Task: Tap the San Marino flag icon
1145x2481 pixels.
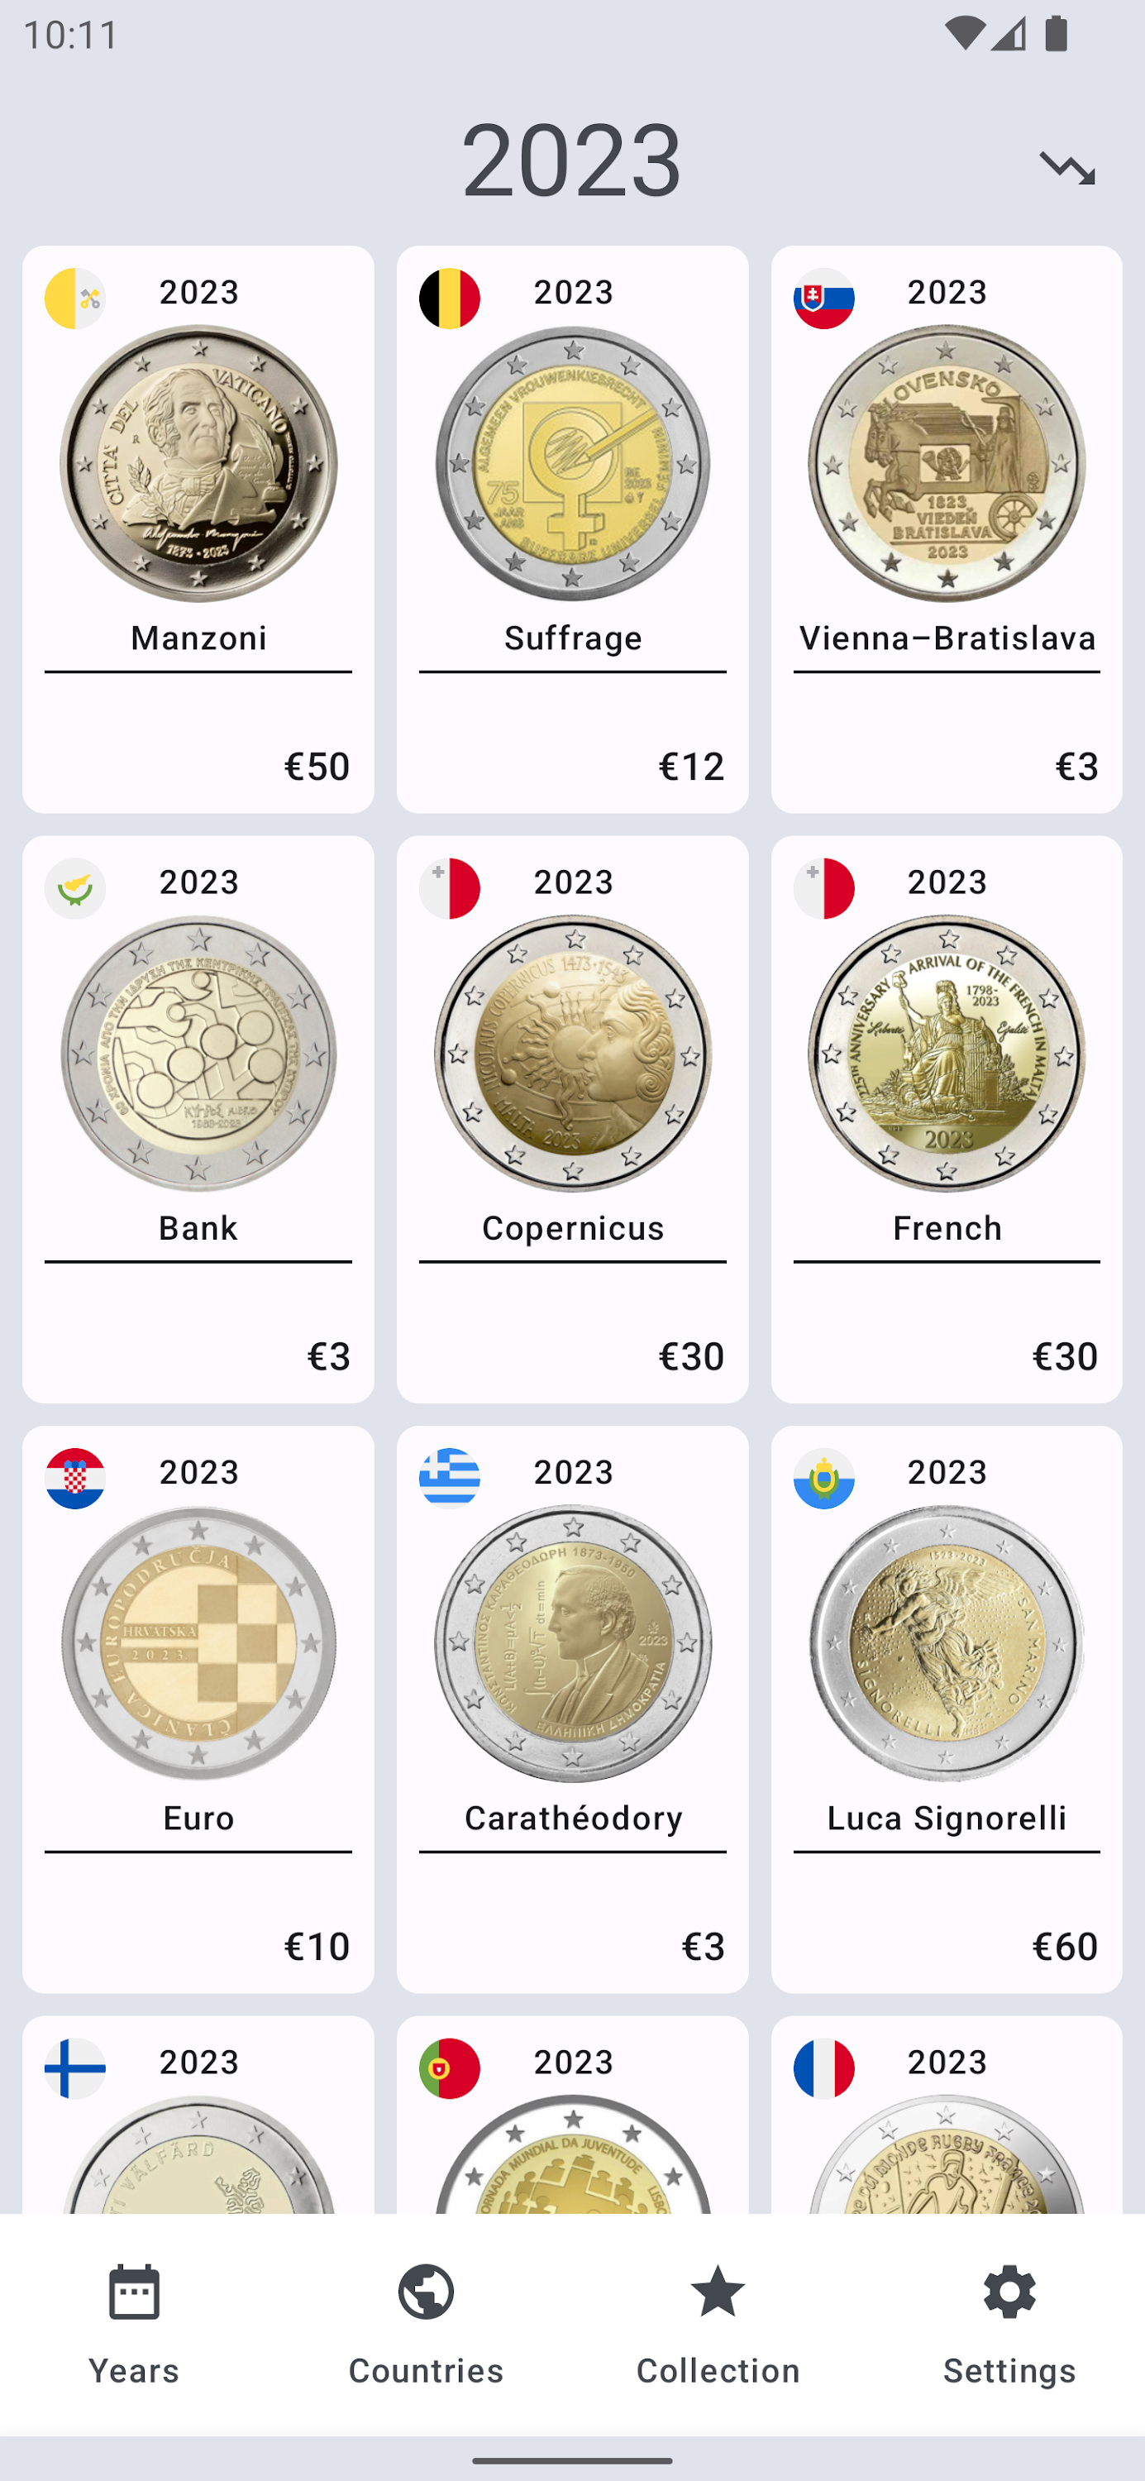Action: (x=823, y=1479)
